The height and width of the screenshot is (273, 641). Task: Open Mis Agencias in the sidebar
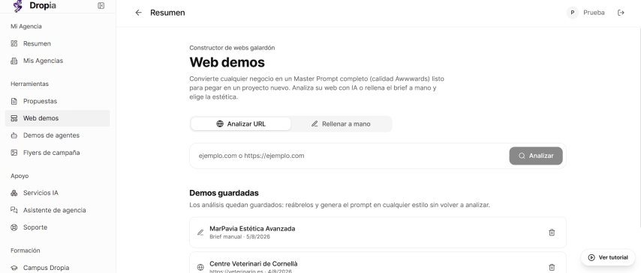point(57,61)
